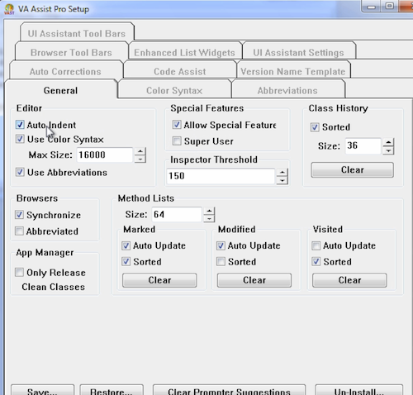The width and height of the screenshot is (413, 395).
Task: Open the Abbreviations tab
Action: point(287,90)
